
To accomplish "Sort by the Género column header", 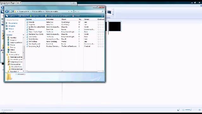I will pyautogui.click(x=90, y=19).
